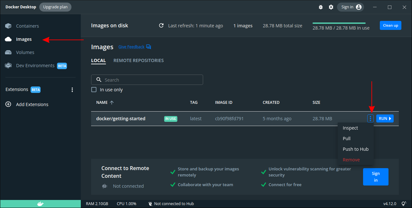Viewport: 412px width, 208px height.
Task: Expand the Remove option in the context menu
Action: click(351, 159)
